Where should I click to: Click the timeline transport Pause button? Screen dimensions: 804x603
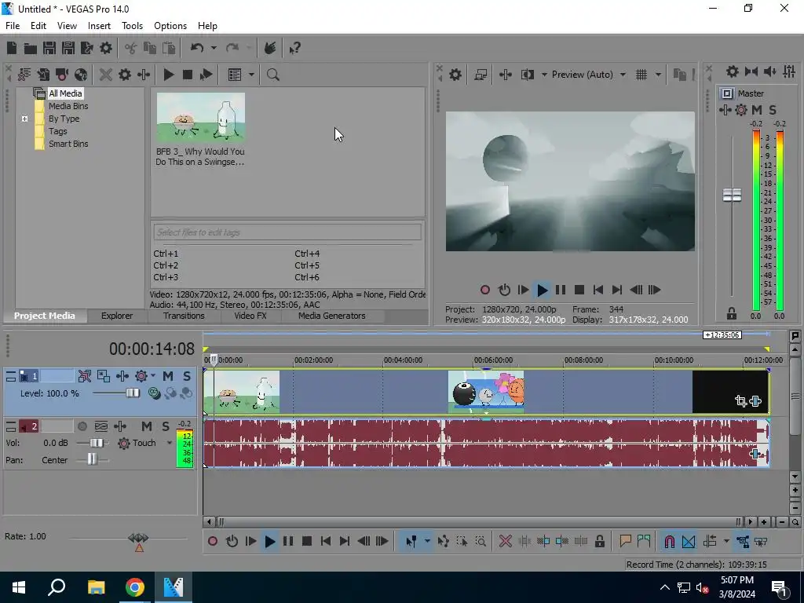[288, 541]
